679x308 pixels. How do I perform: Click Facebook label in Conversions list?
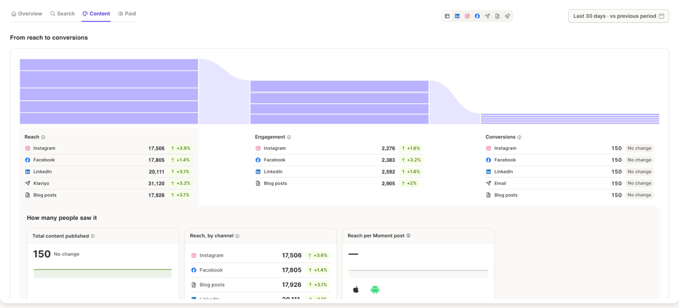pyautogui.click(x=505, y=160)
